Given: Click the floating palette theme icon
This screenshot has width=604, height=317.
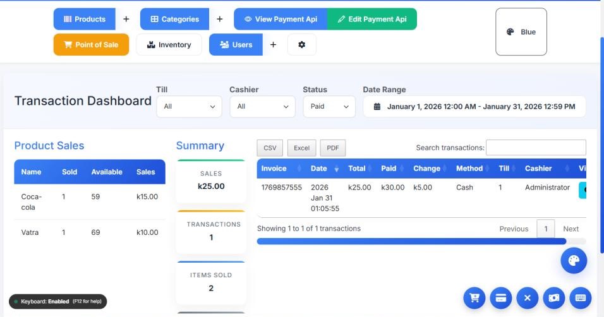Looking at the screenshot, I should tap(574, 261).
